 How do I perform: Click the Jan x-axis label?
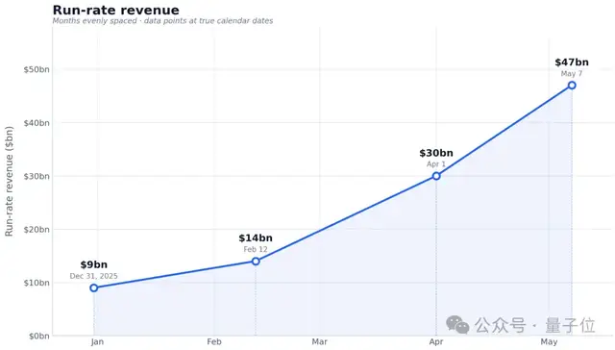coord(97,341)
